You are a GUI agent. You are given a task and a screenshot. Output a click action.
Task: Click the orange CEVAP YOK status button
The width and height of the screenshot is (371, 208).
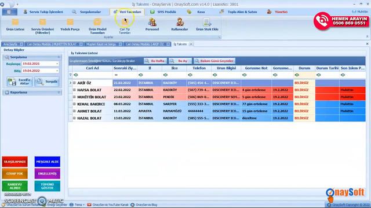[x=14, y=173]
